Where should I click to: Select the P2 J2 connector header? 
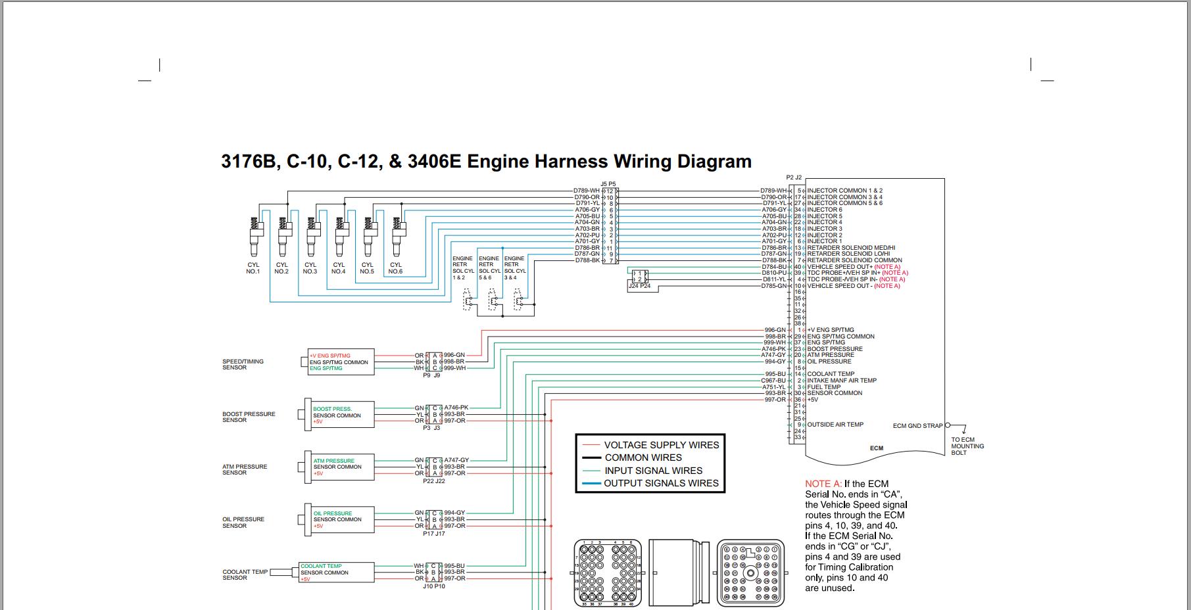coord(794,177)
